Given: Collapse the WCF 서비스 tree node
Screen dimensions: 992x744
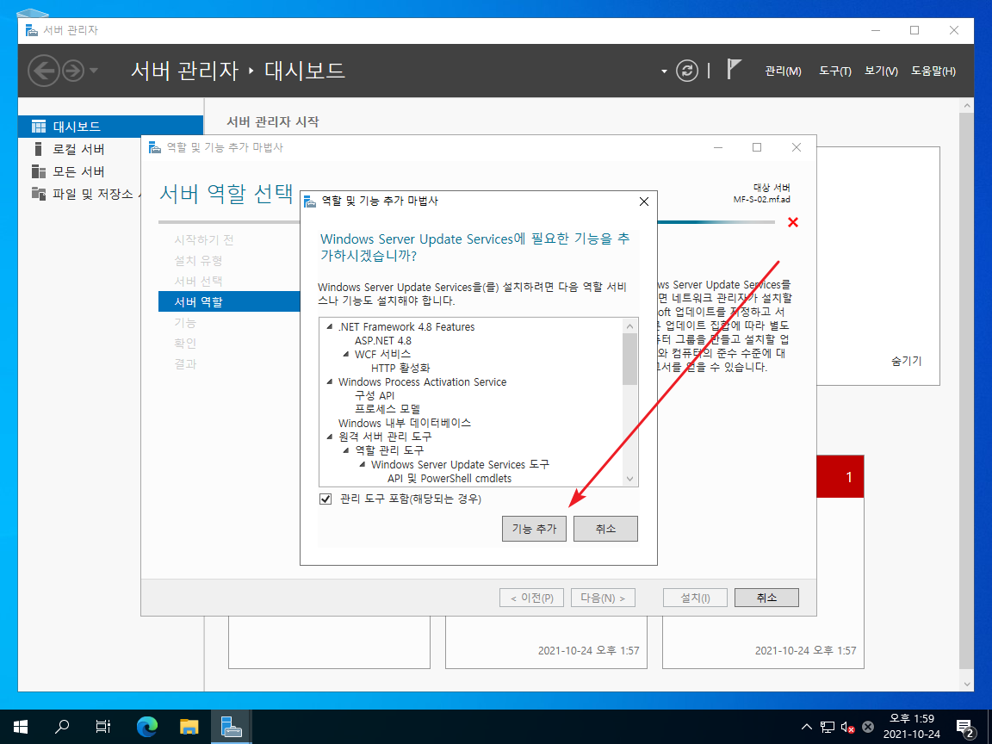Looking at the screenshot, I should tap(346, 354).
